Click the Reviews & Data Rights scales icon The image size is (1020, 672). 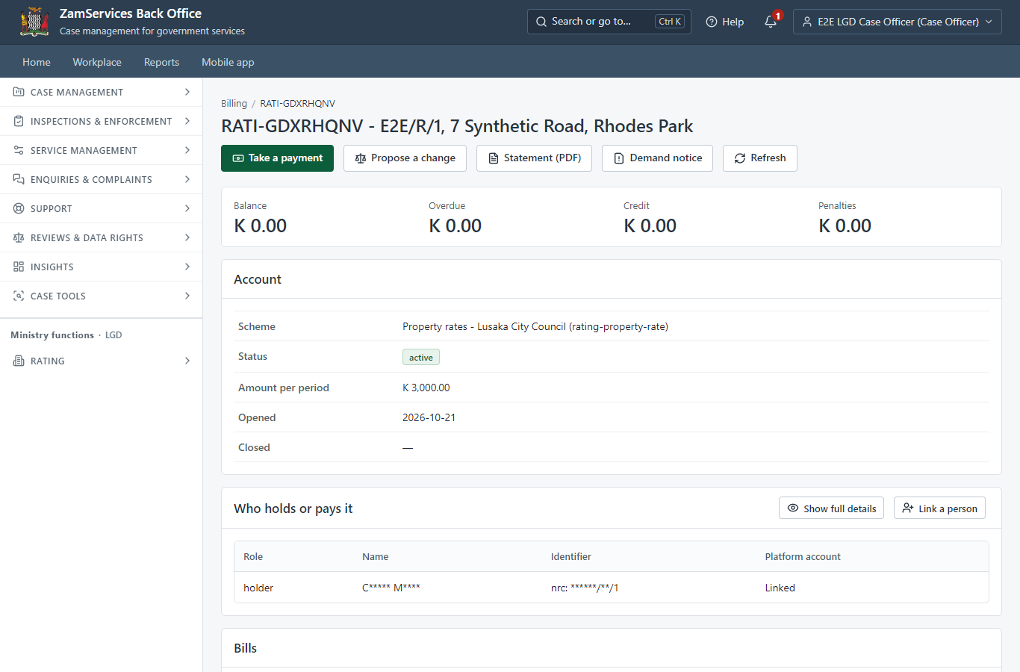coord(19,237)
